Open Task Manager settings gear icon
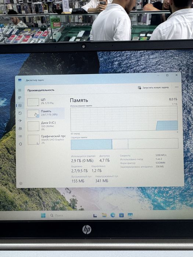Screen dimensions: 193x257 tap(21, 184)
